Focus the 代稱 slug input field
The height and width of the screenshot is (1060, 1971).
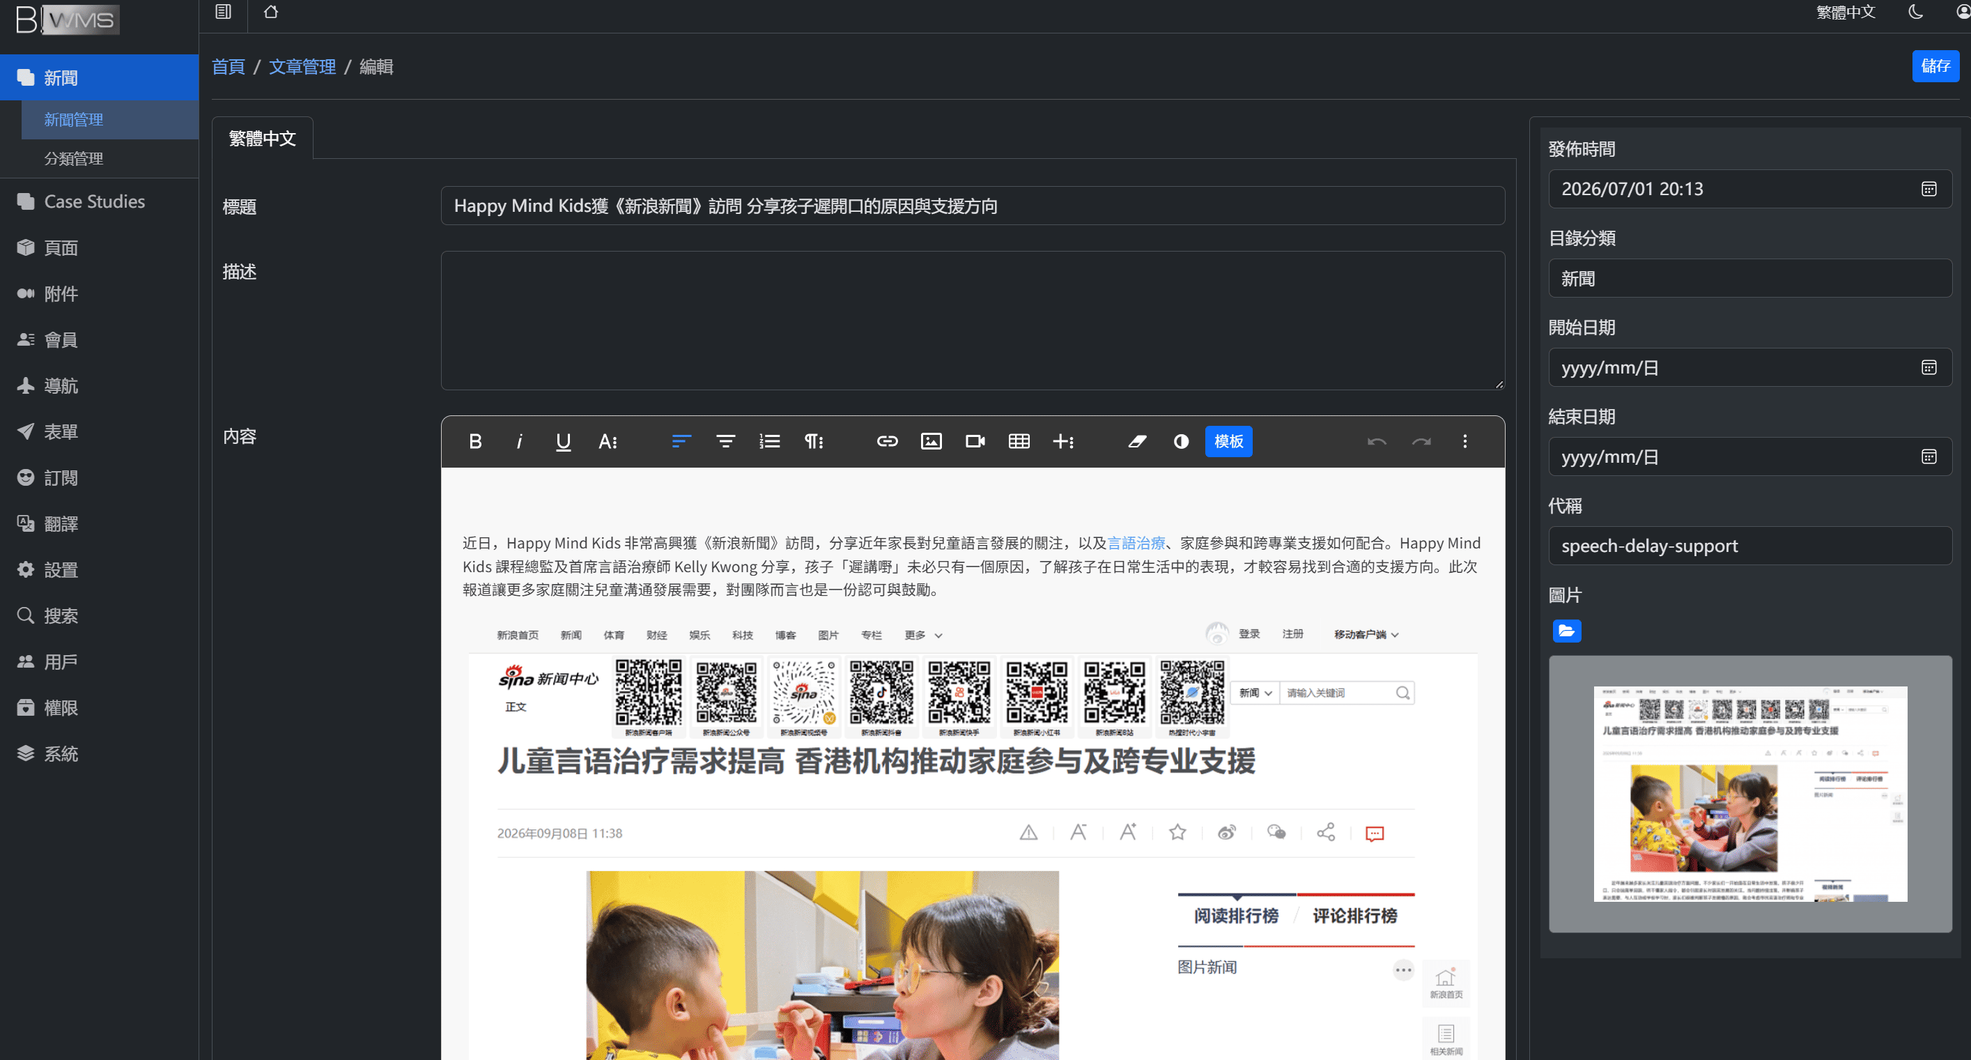click(x=1750, y=546)
